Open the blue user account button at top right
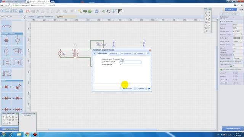Screen dimensions: 244x137 (231, 10)
